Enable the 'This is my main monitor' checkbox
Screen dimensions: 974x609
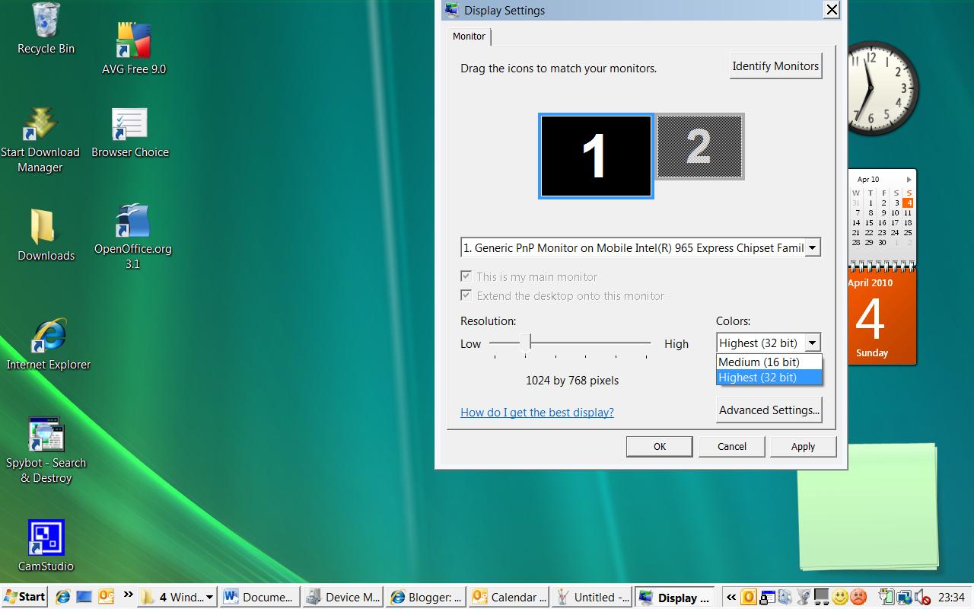466,277
